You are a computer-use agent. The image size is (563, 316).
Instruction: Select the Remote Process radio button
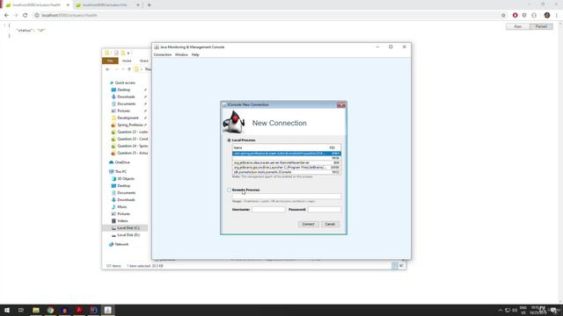(229, 190)
